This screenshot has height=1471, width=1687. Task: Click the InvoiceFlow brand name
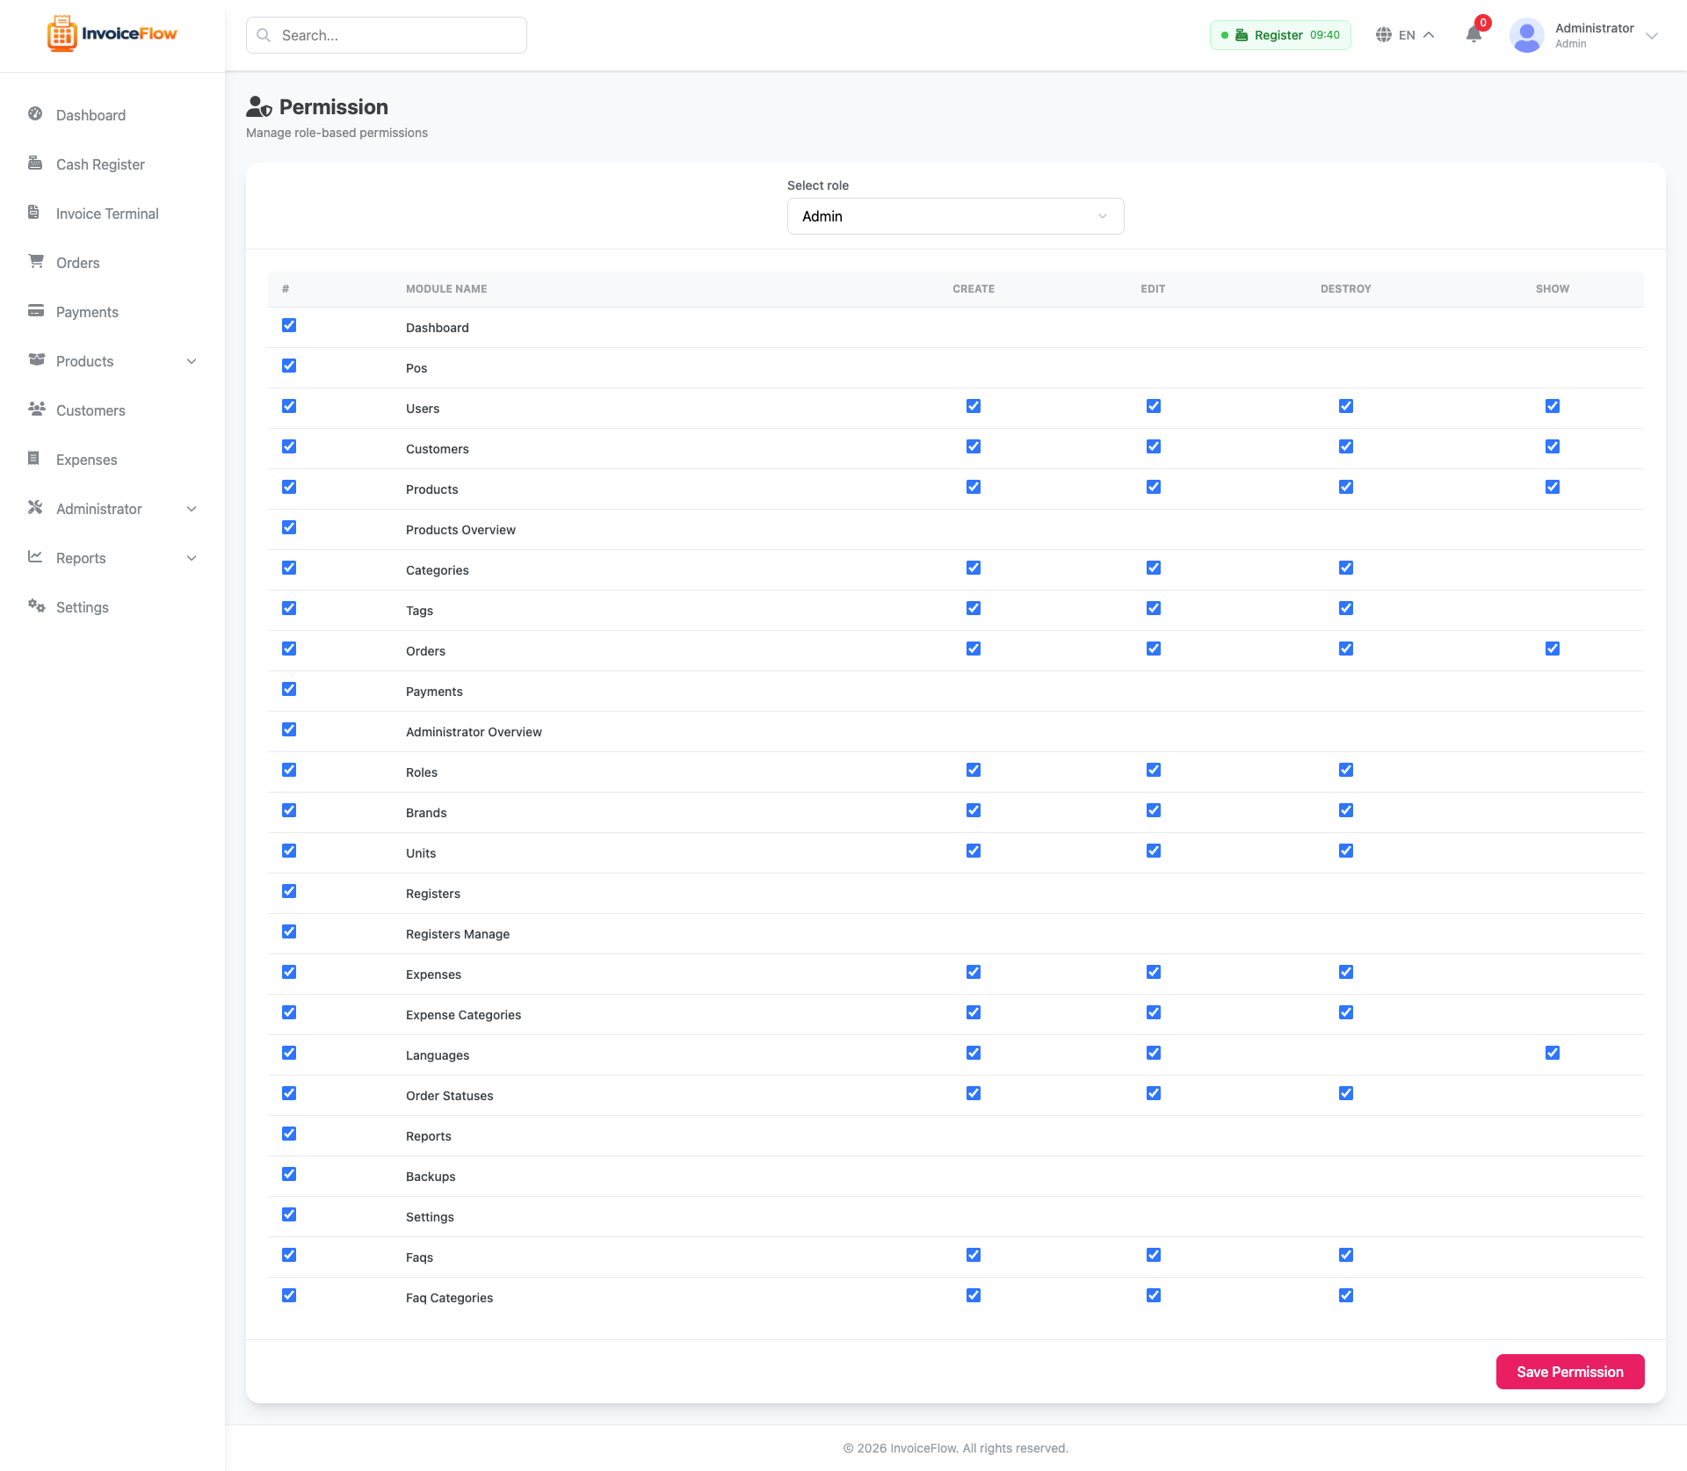click(129, 33)
